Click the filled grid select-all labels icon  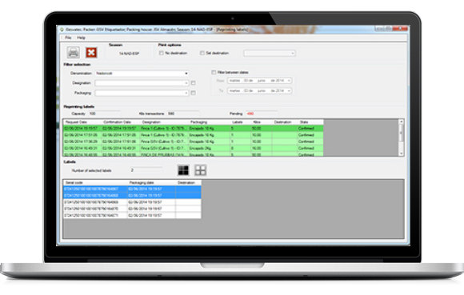[183, 170]
